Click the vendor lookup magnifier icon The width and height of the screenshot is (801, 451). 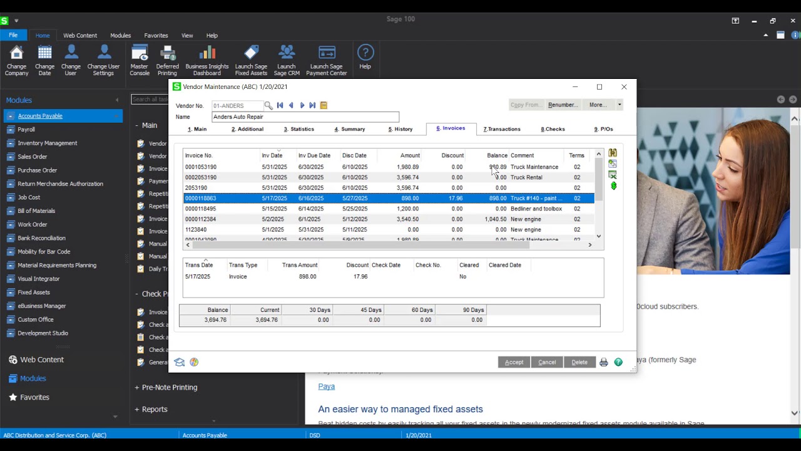click(268, 105)
